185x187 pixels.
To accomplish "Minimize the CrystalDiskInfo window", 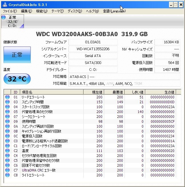I will pos(171,5).
